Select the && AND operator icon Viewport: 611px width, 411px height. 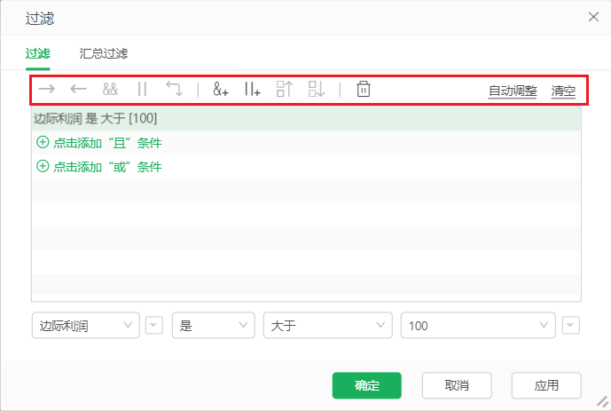110,90
